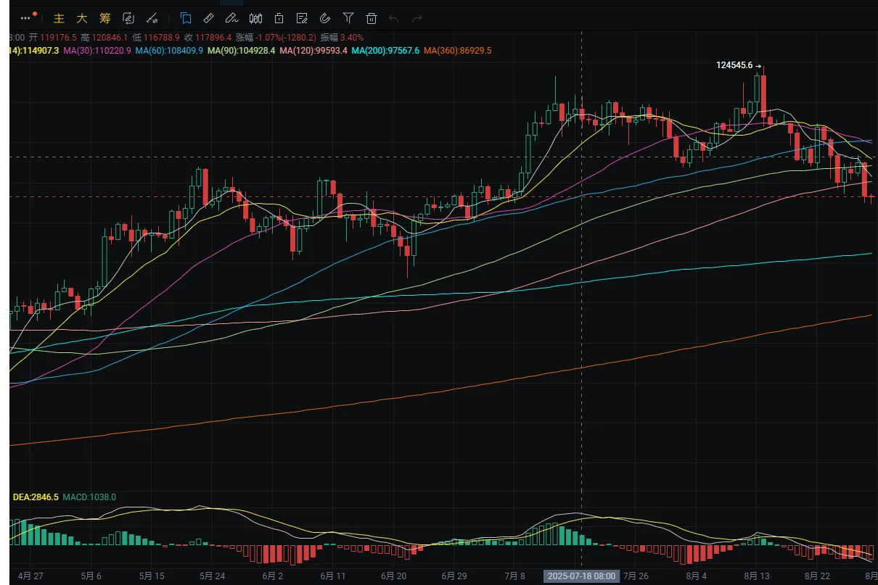
Task: Click the 8月4 date axis label
Action: 695,576
